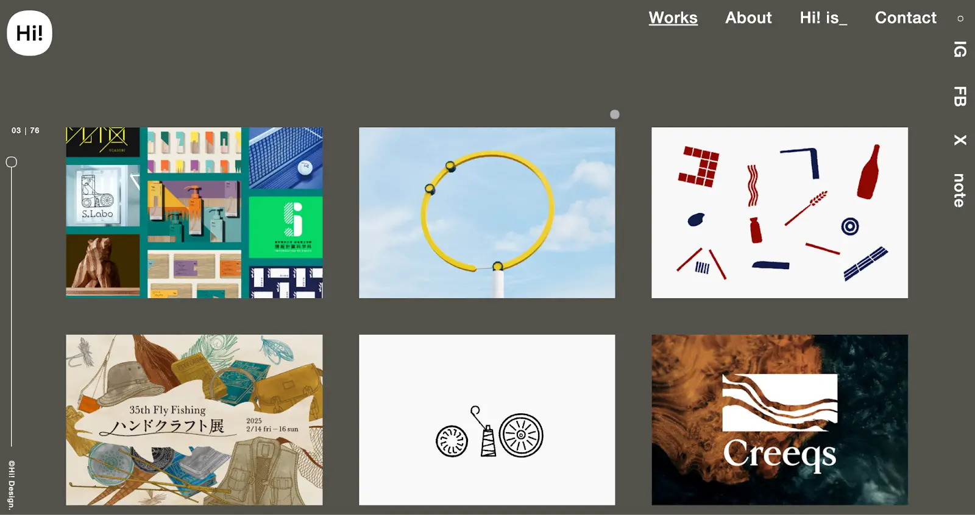The width and height of the screenshot is (975, 515).
Task: Open the Creeqs project thumbnail
Action: [x=779, y=419]
